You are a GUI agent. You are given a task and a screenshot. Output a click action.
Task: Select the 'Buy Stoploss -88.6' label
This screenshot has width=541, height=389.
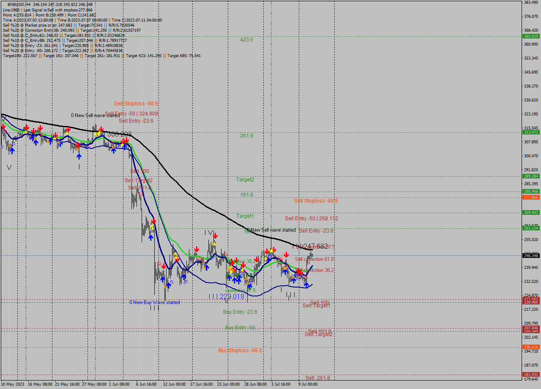239,351
